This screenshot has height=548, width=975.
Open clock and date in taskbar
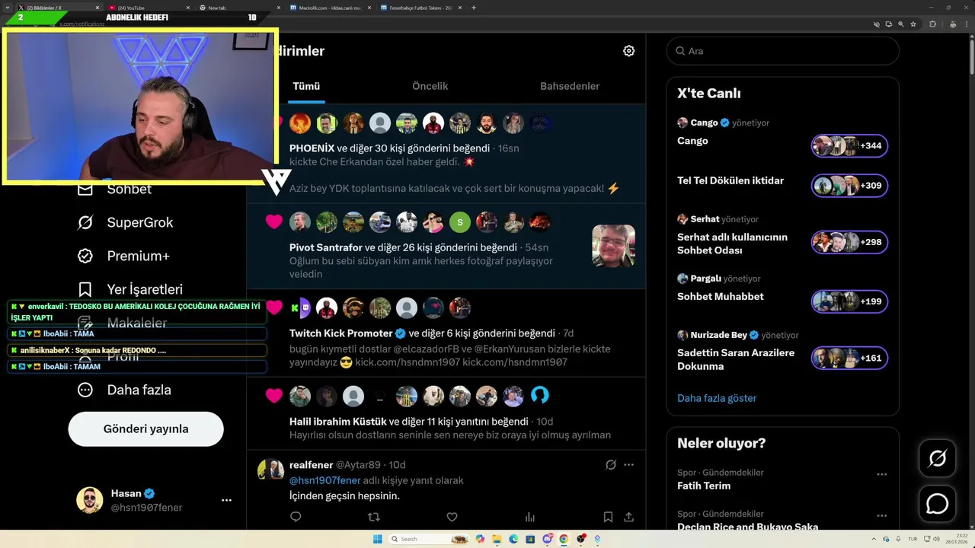point(958,539)
